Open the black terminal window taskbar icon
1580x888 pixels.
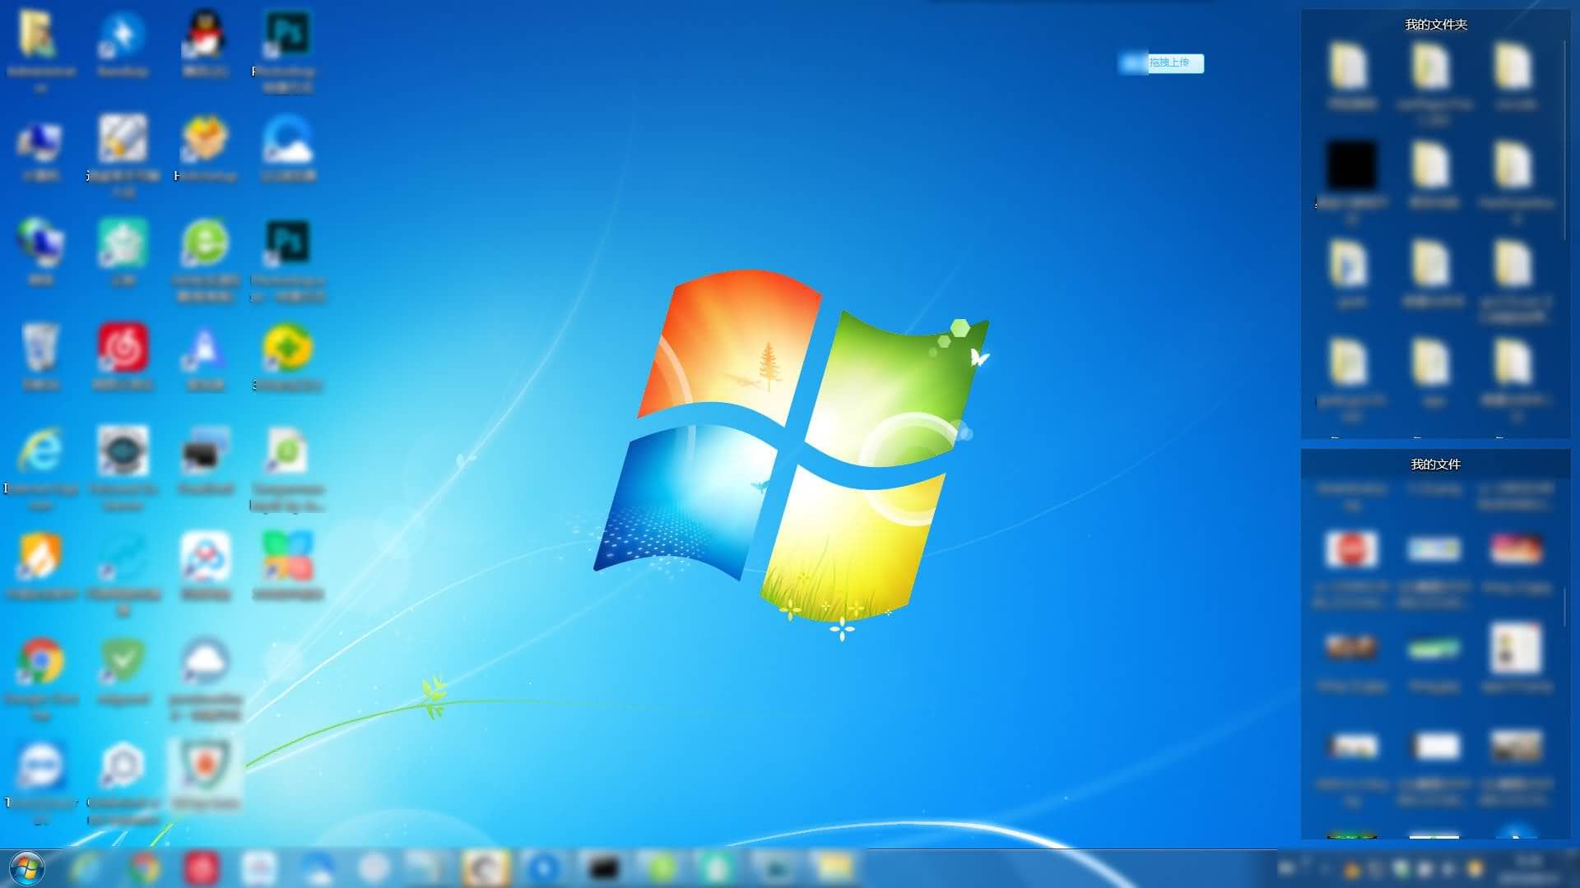(603, 868)
